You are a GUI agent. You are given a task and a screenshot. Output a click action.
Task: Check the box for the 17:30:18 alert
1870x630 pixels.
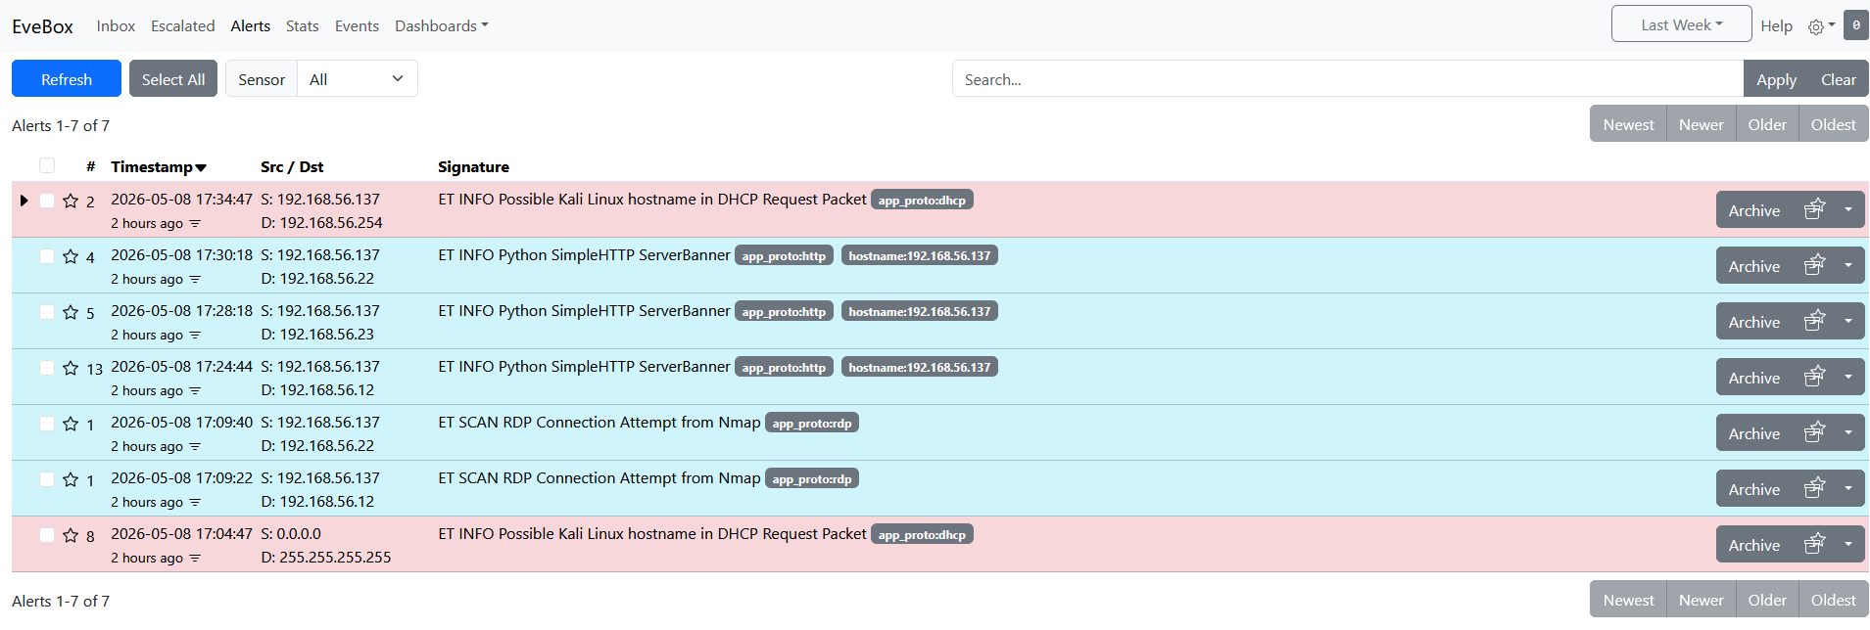[x=47, y=256]
